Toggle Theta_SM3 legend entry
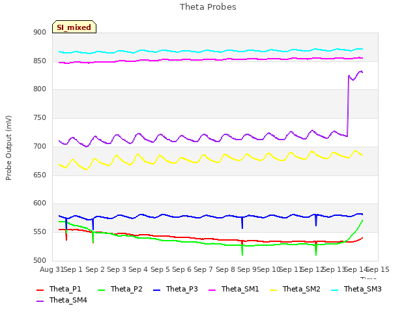 point(356,289)
